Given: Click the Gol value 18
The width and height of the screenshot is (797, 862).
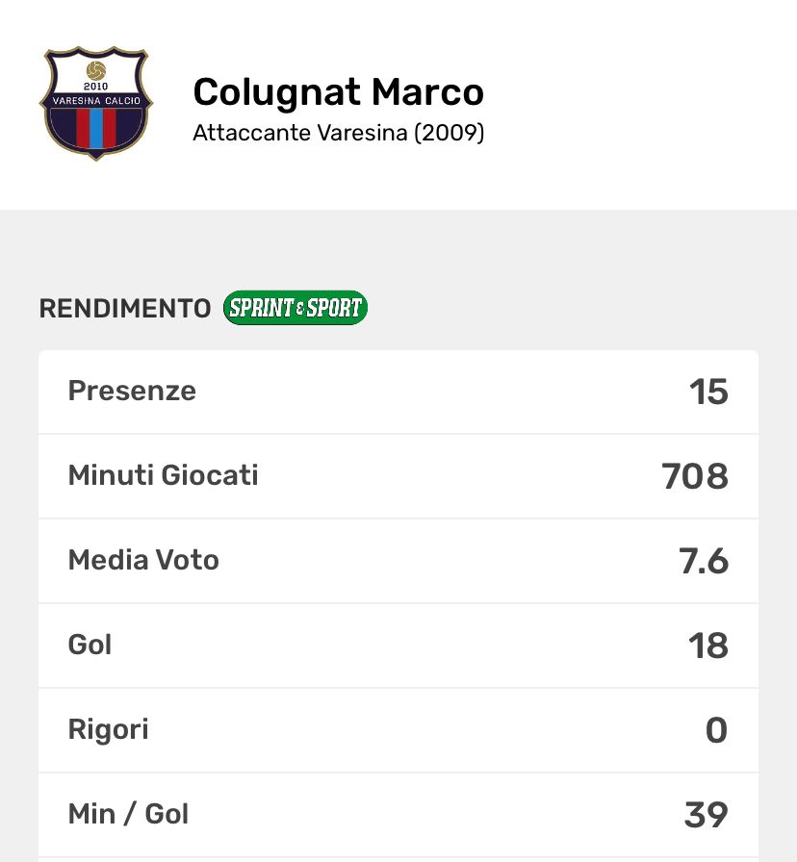Looking at the screenshot, I should pos(708,646).
